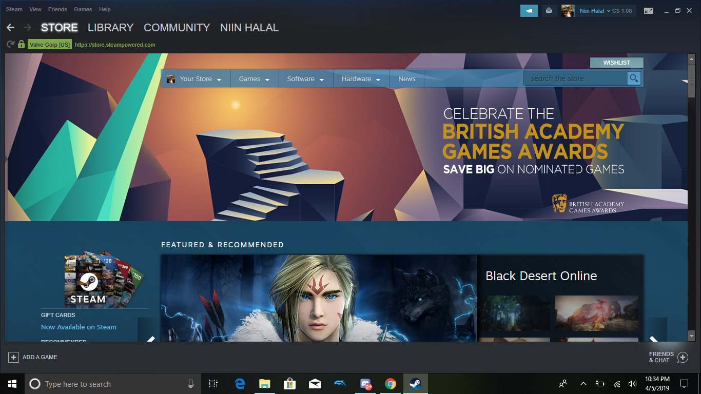
Task: Open the Steam menu
Action: coord(14,9)
